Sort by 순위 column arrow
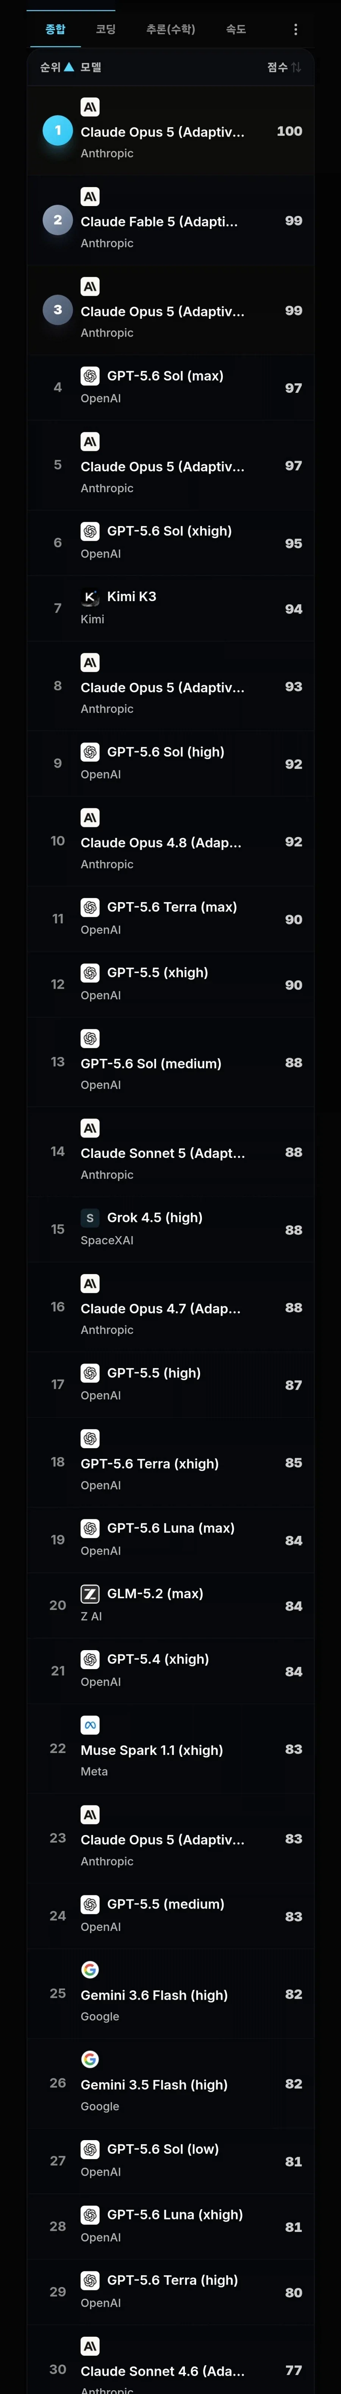This screenshot has width=341, height=2394. [69, 67]
